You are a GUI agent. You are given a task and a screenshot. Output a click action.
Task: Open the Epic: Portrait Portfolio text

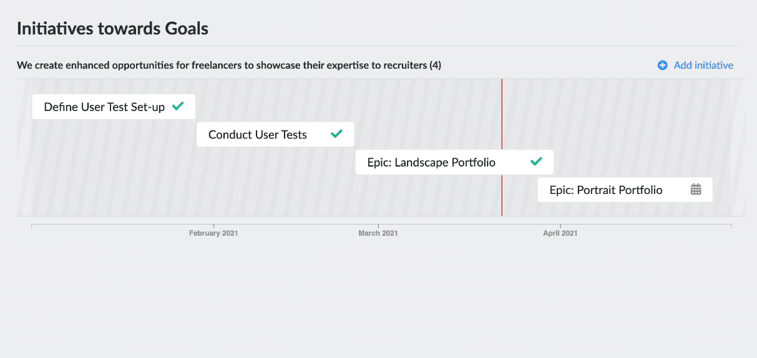pyautogui.click(x=606, y=190)
